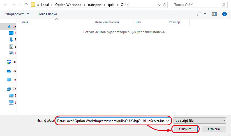Image resolution: width=231 pixels, height=136 pixels.
Task: Expand the file name history dropdown arrow
Action: click(x=168, y=121)
